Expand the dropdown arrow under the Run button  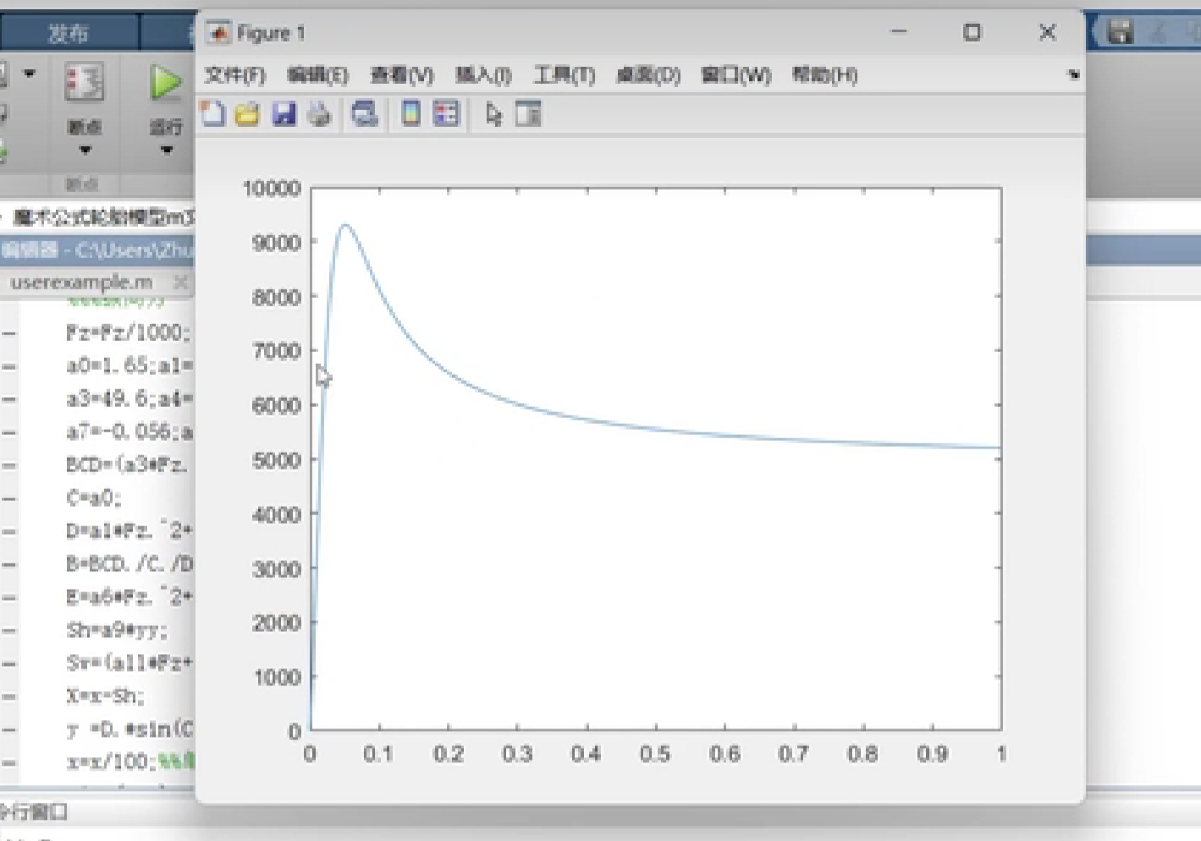click(166, 150)
